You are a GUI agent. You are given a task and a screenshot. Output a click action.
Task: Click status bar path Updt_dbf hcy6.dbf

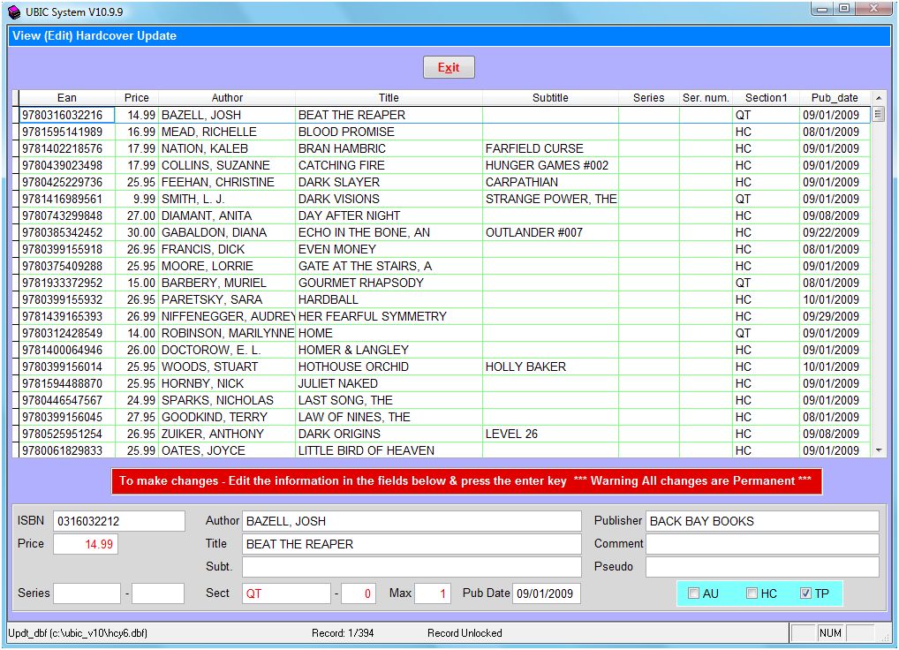78,633
